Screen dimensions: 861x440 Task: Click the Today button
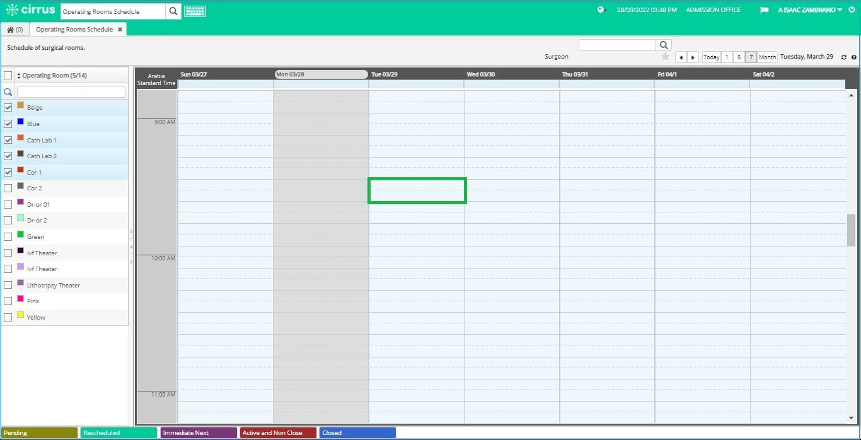(712, 57)
